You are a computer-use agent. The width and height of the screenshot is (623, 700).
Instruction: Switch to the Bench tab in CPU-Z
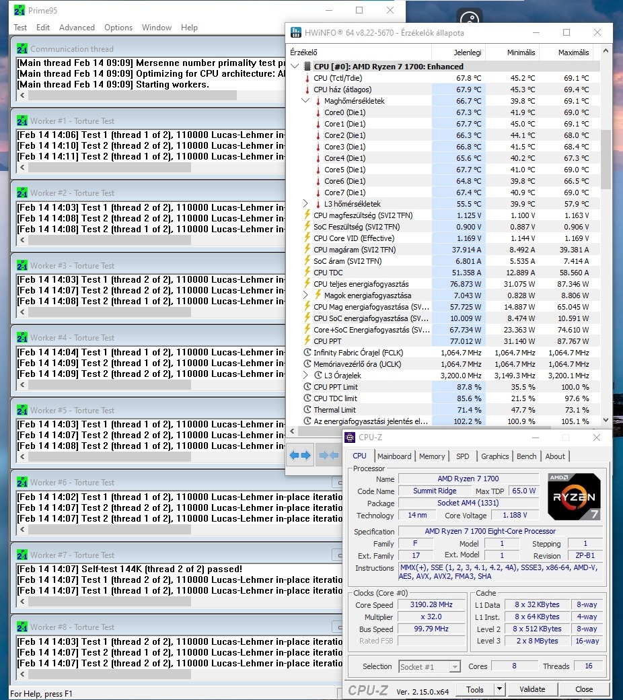(526, 456)
